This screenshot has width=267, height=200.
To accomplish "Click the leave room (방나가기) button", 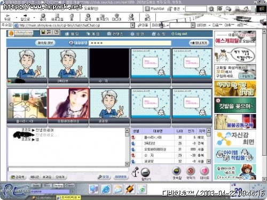I will click(199, 43).
